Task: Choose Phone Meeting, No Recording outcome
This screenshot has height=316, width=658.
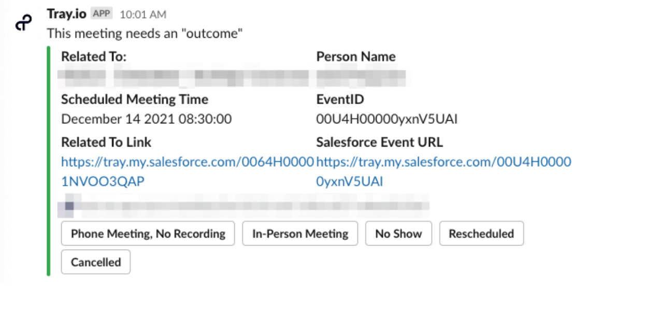Action: pyautogui.click(x=148, y=234)
